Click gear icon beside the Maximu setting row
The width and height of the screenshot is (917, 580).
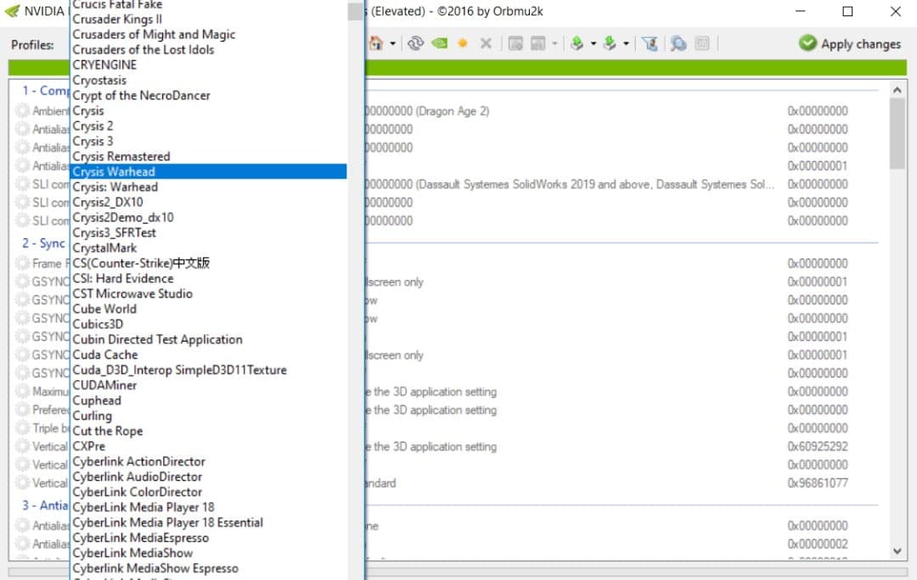point(22,392)
